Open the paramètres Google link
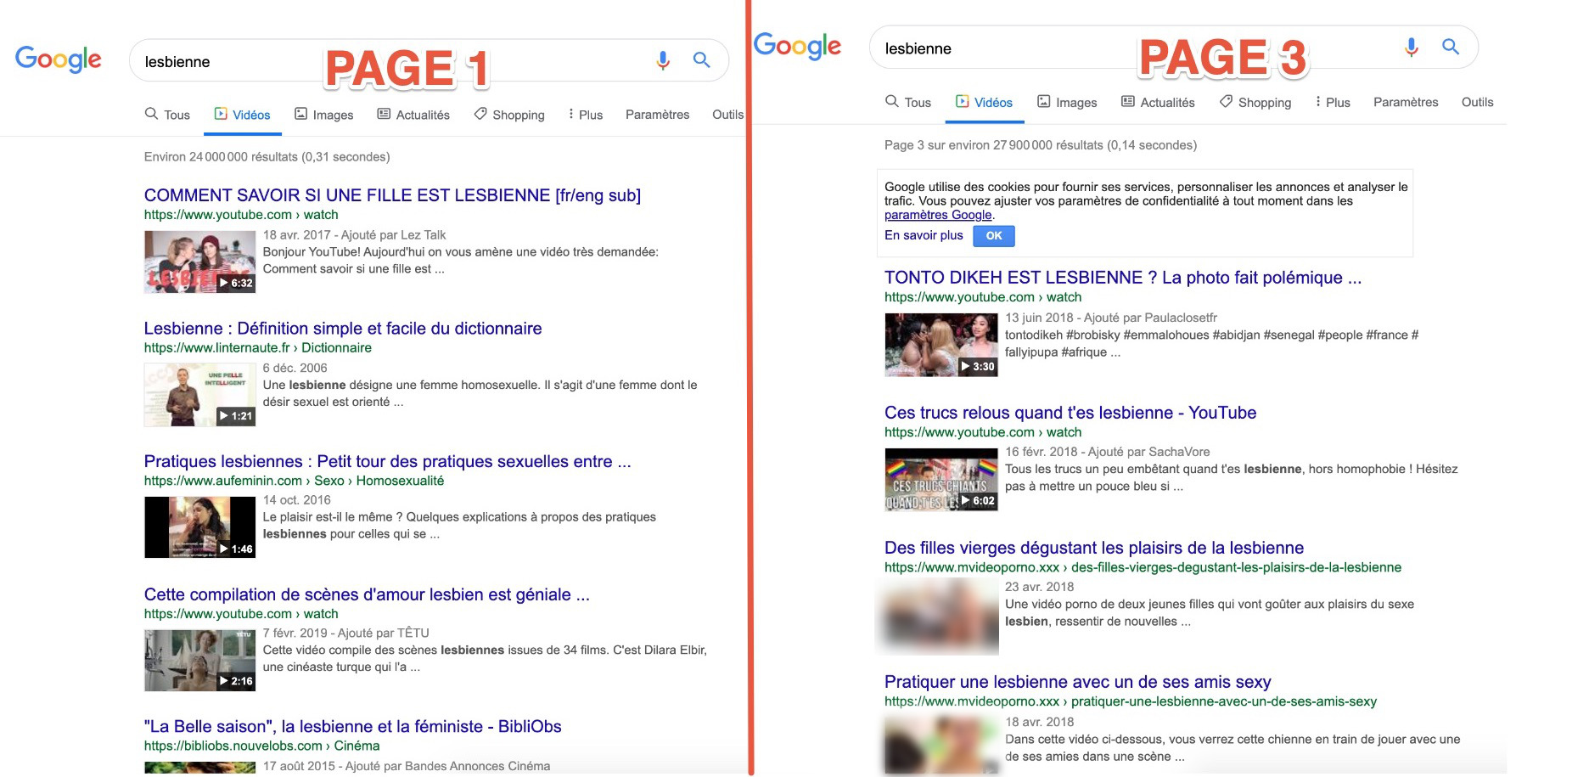The image size is (1589, 777). point(938,215)
